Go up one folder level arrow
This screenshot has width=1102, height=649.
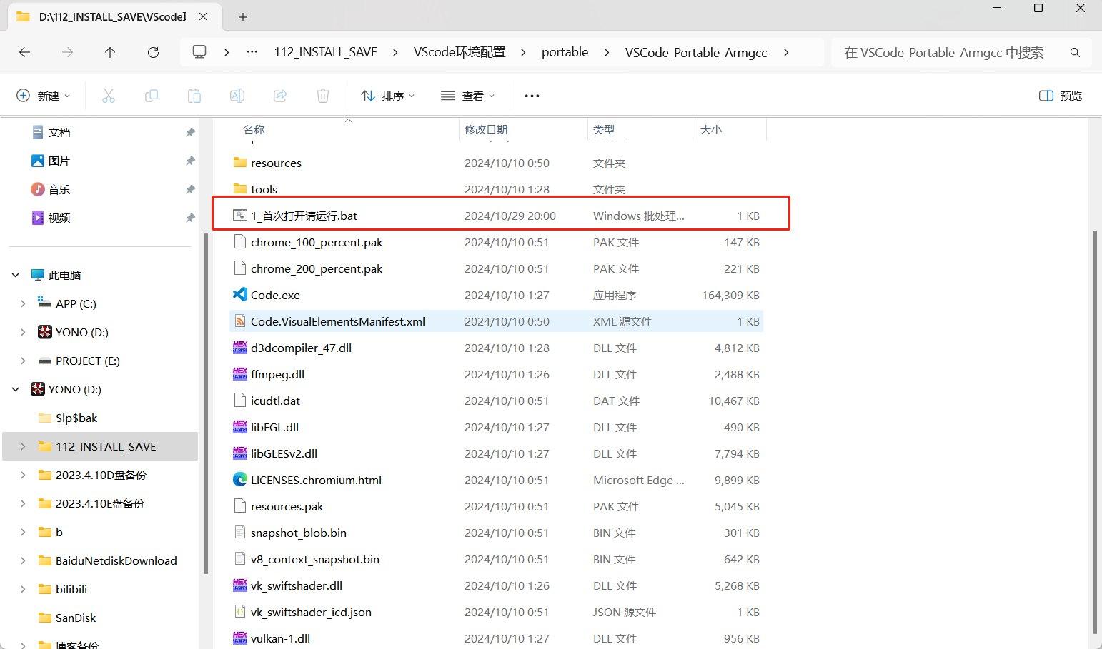[x=110, y=52]
